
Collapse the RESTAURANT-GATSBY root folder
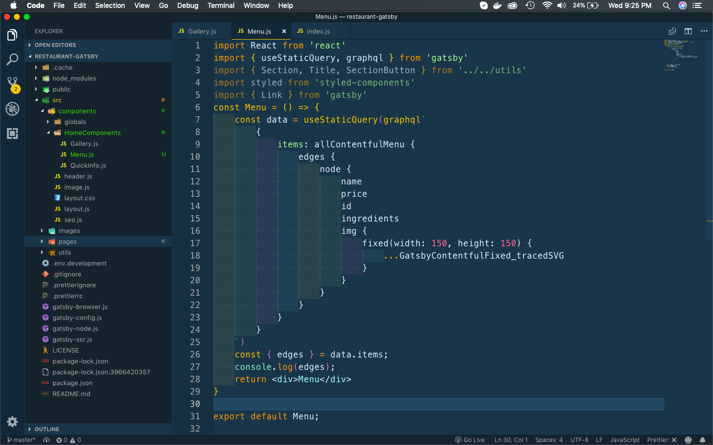click(x=99, y=56)
